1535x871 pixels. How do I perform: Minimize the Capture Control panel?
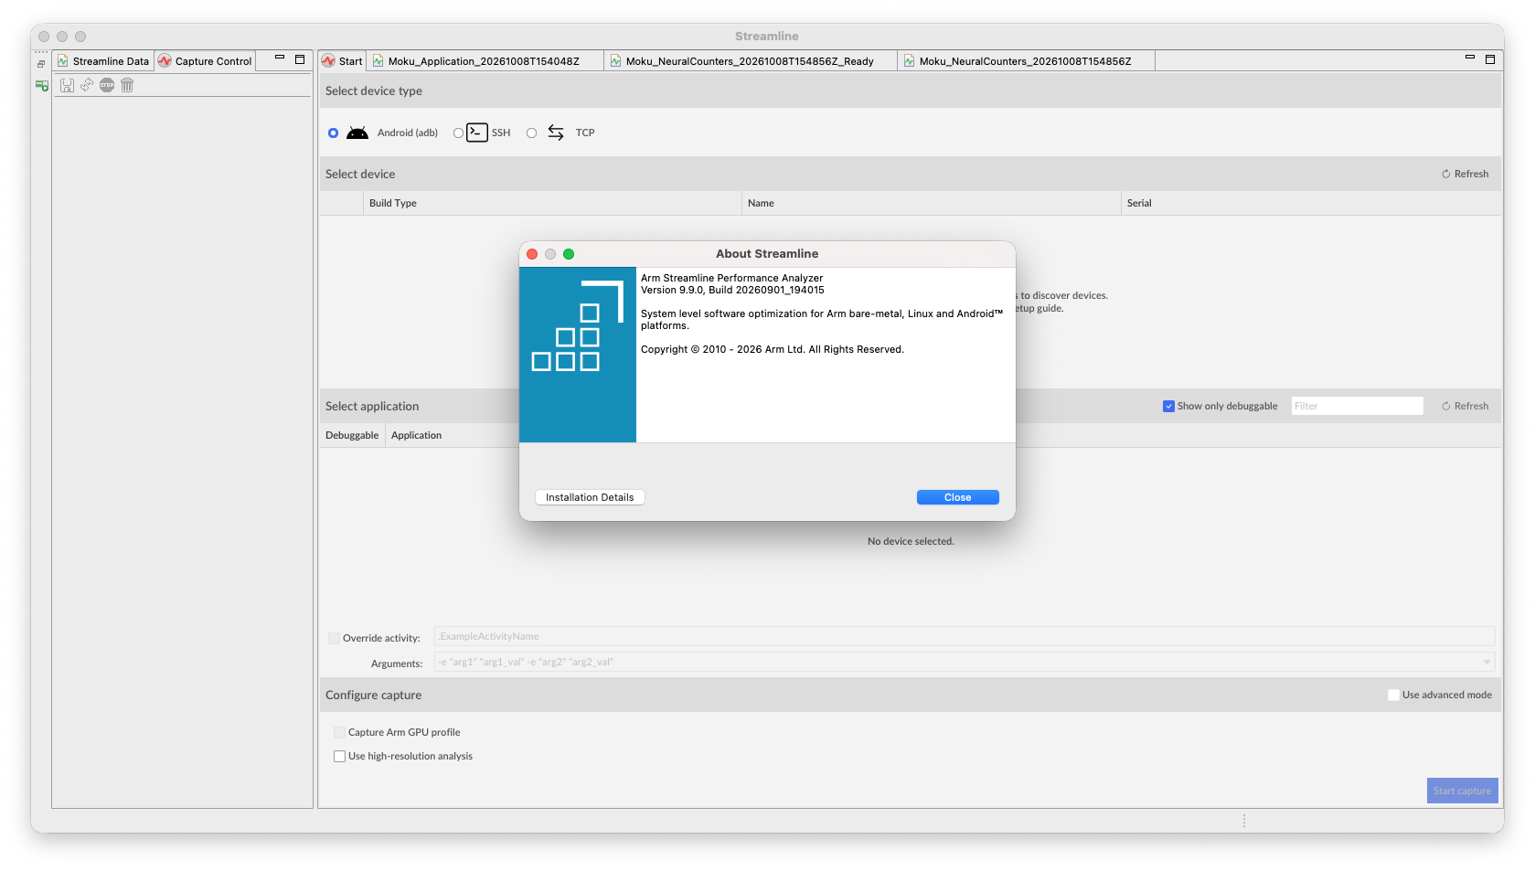(x=280, y=58)
